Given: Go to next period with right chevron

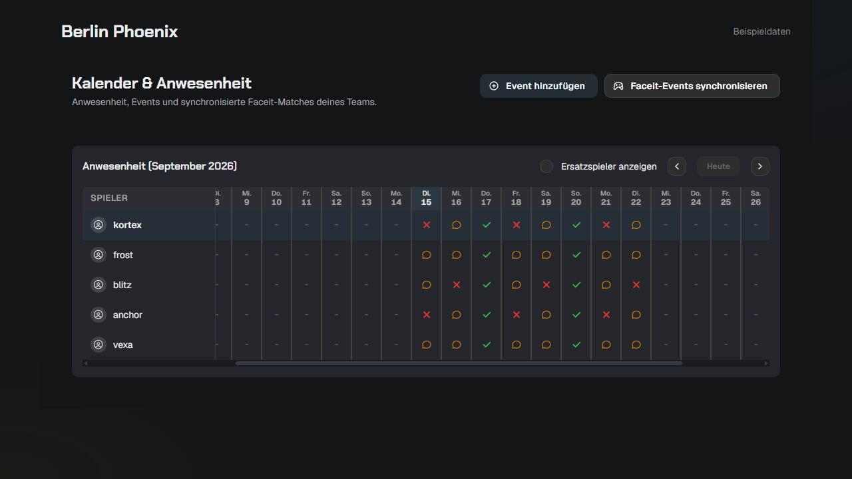Looking at the screenshot, I should [x=760, y=166].
